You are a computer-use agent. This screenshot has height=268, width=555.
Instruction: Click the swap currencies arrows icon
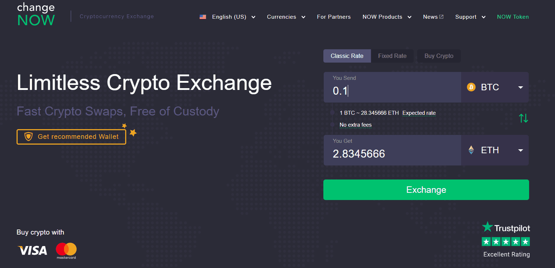(x=523, y=118)
